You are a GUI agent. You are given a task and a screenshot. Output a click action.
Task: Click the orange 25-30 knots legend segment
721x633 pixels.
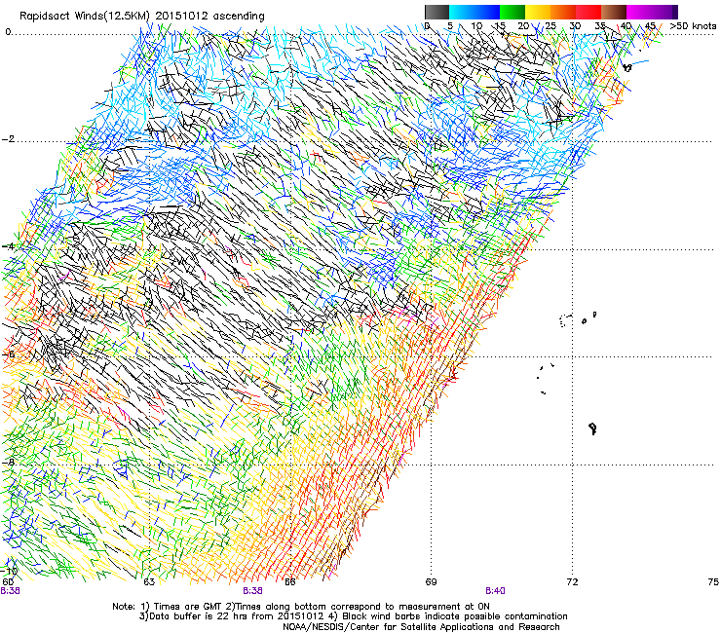(563, 12)
